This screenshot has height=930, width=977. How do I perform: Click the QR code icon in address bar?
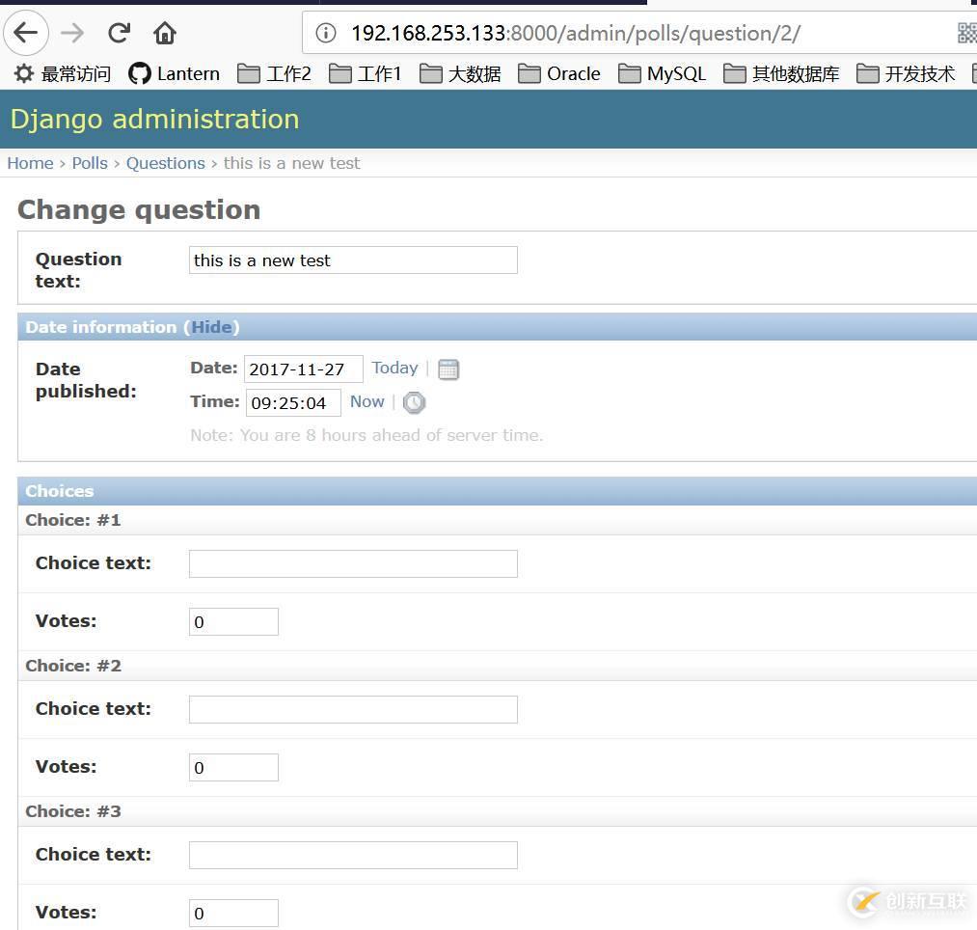pos(967,33)
